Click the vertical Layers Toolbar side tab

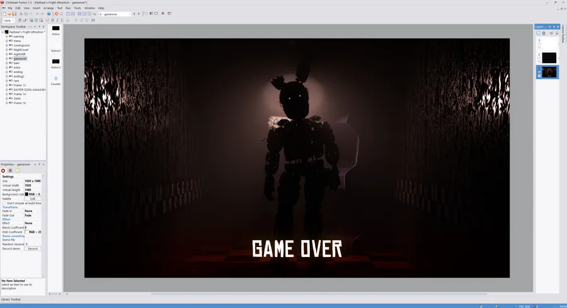[x=563, y=33]
